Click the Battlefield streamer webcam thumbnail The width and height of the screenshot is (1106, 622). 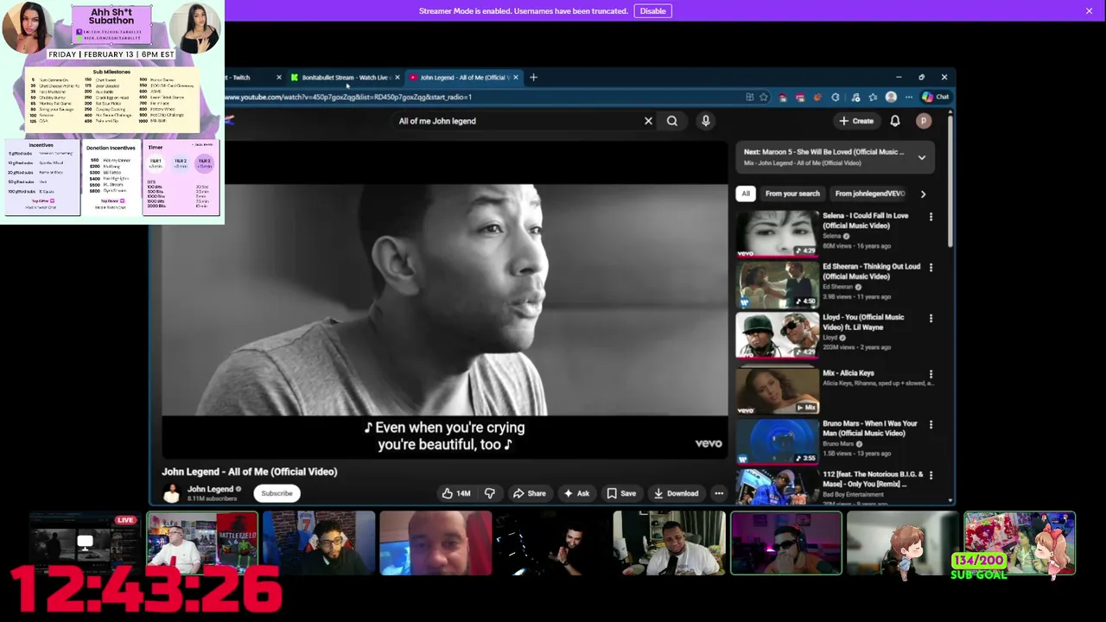click(x=202, y=543)
